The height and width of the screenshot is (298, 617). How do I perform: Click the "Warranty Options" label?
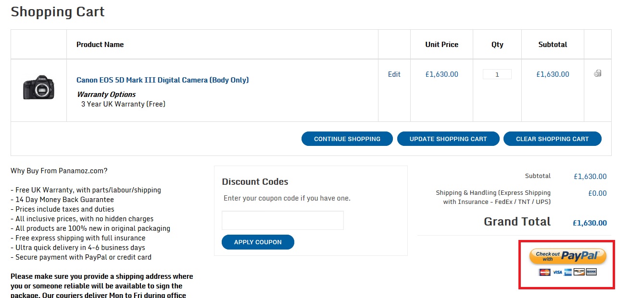click(106, 95)
